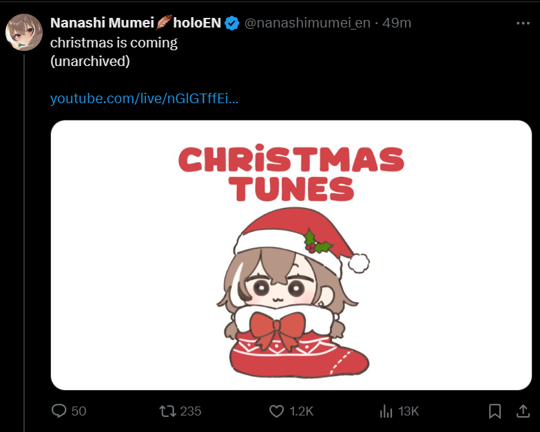Click the feather emoji in display name
Image resolution: width=540 pixels, height=432 pixels.
pos(163,23)
